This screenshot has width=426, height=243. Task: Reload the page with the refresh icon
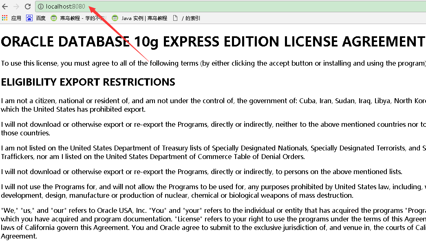tap(28, 6)
